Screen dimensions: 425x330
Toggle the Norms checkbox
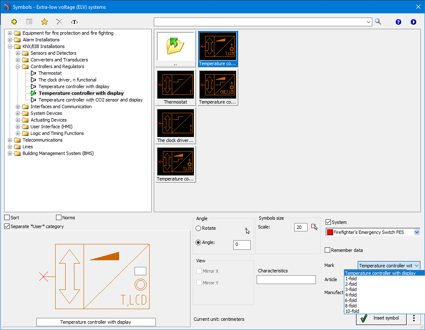[x=59, y=218]
